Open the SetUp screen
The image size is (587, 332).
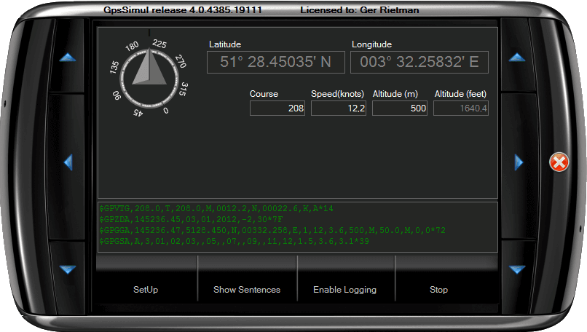[146, 289]
